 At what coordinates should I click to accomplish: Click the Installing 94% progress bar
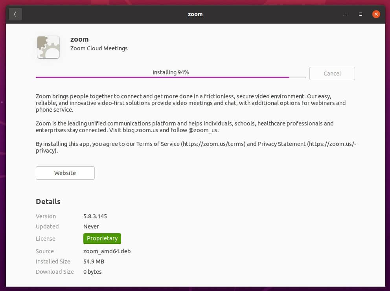pos(171,77)
